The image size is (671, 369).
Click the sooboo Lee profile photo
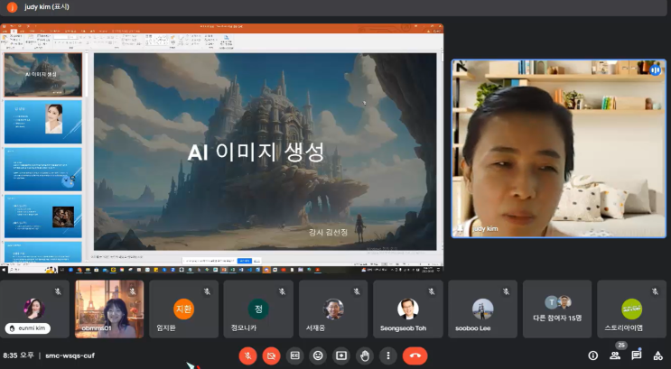(x=483, y=309)
